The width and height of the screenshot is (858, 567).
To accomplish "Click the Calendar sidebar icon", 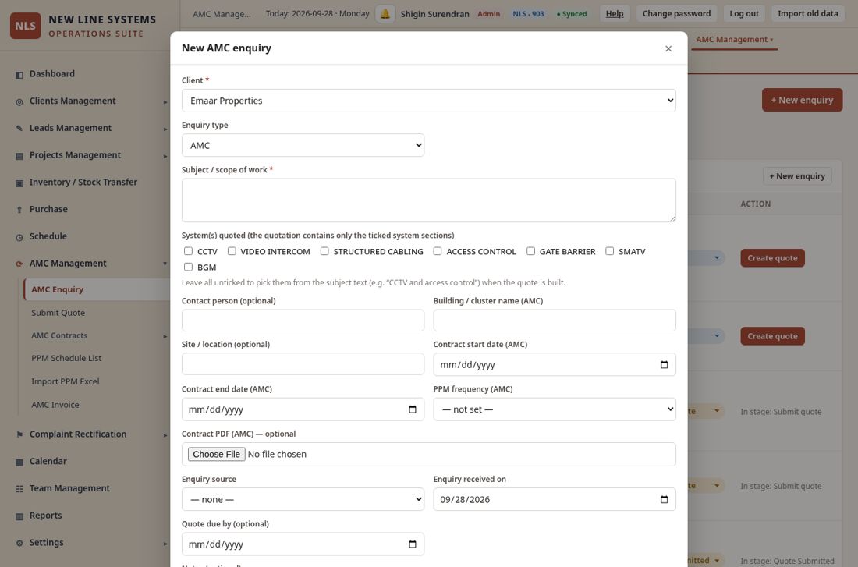I will (19, 462).
